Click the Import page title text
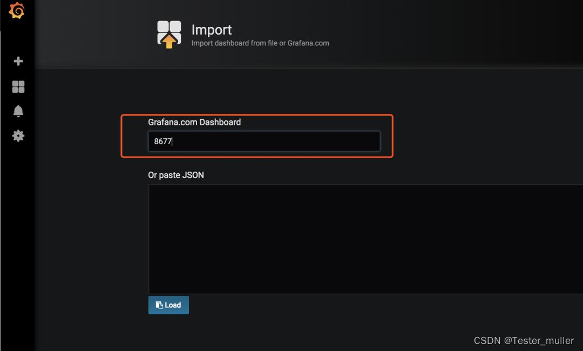The height and width of the screenshot is (351, 583). (x=212, y=30)
